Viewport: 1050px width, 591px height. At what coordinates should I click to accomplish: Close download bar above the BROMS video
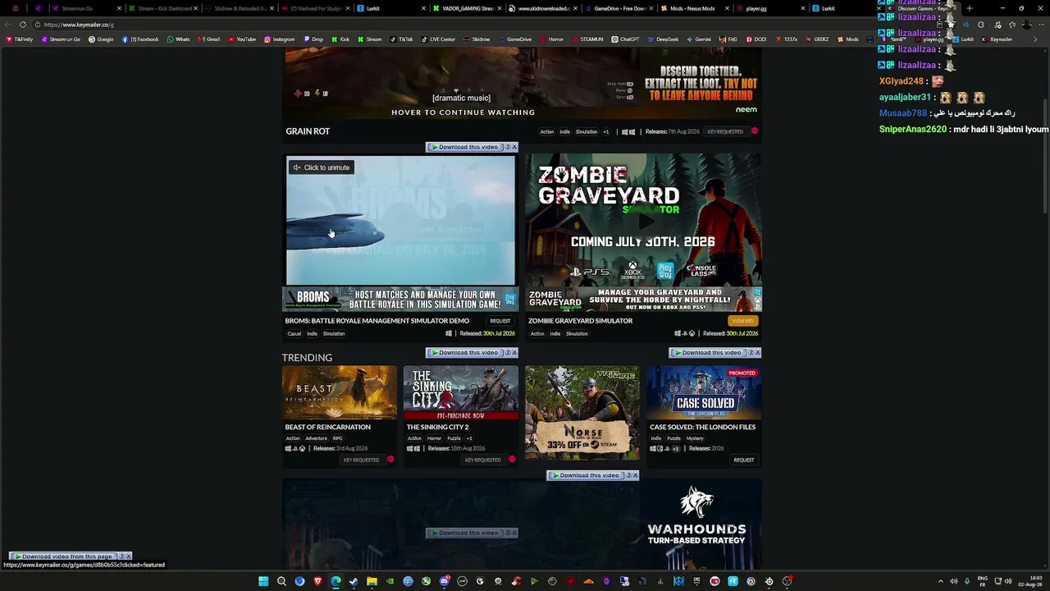(x=514, y=147)
